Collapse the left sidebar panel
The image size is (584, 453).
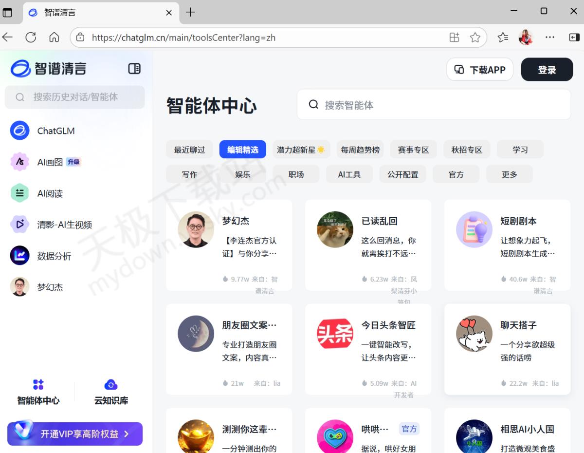tap(134, 69)
